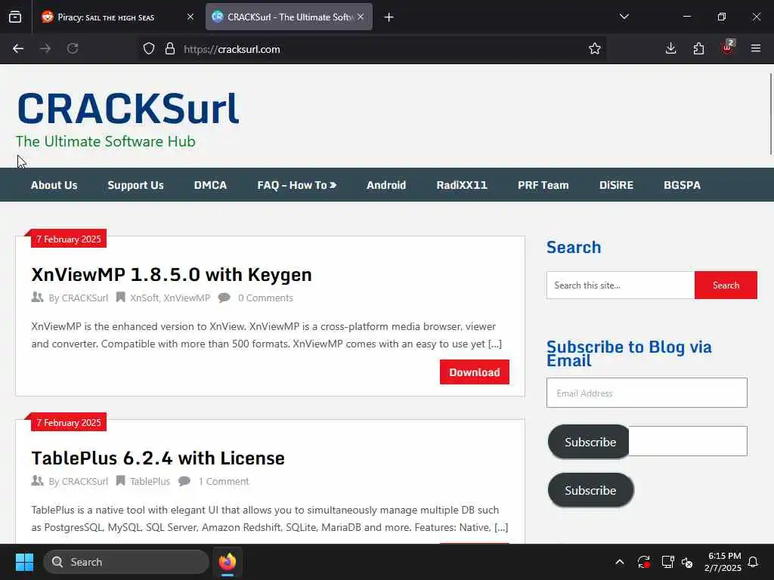
Task: Focus the Search this site field
Action: click(621, 285)
